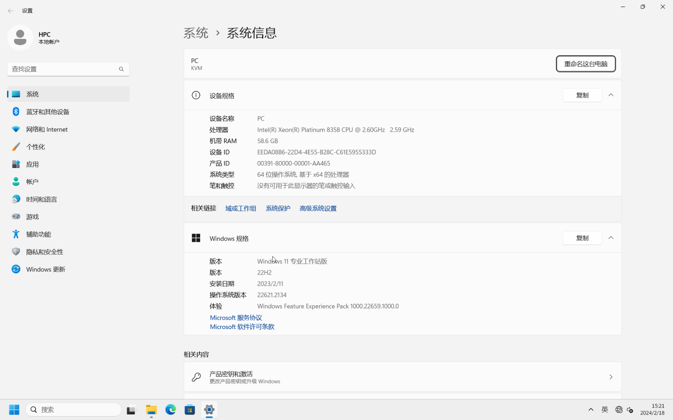
Task: Open the 系统 category in sidebar
Action: 68,94
